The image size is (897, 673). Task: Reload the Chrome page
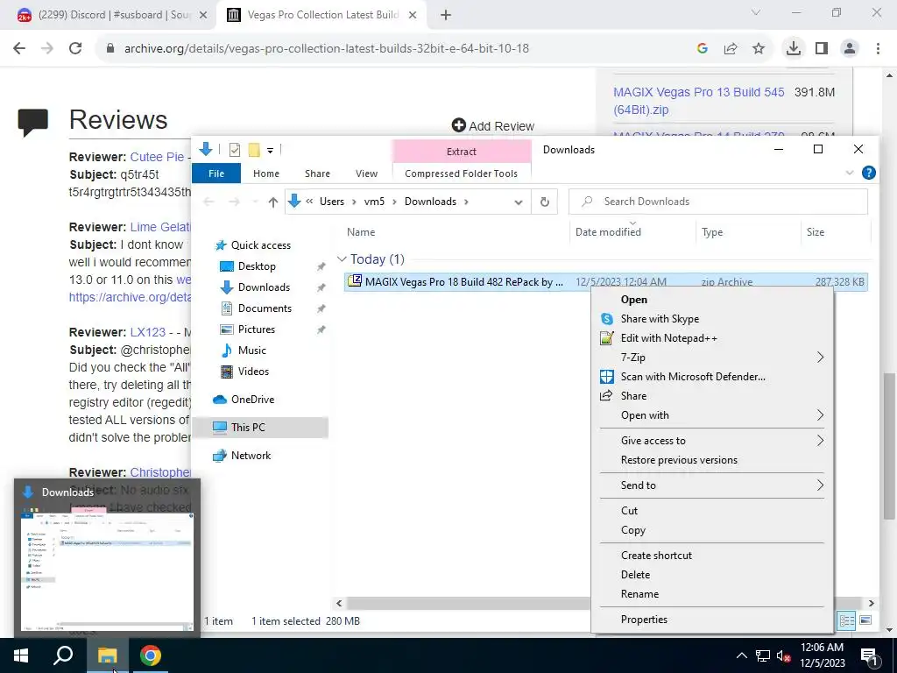click(x=75, y=49)
